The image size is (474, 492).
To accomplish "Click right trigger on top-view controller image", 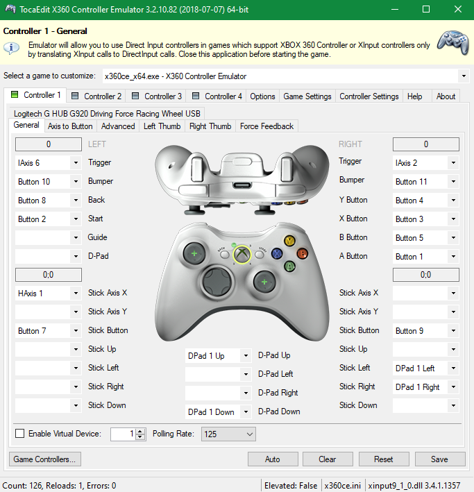I will pos(287,169).
